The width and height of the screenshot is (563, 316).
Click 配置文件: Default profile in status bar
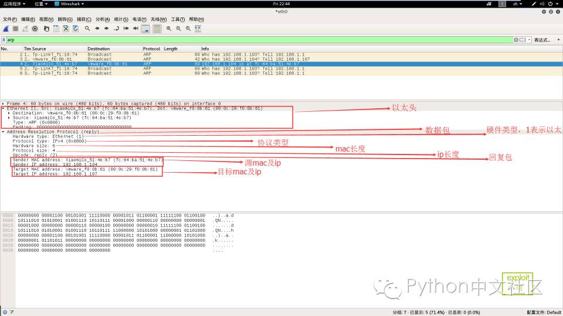click(x=544, y=312)
